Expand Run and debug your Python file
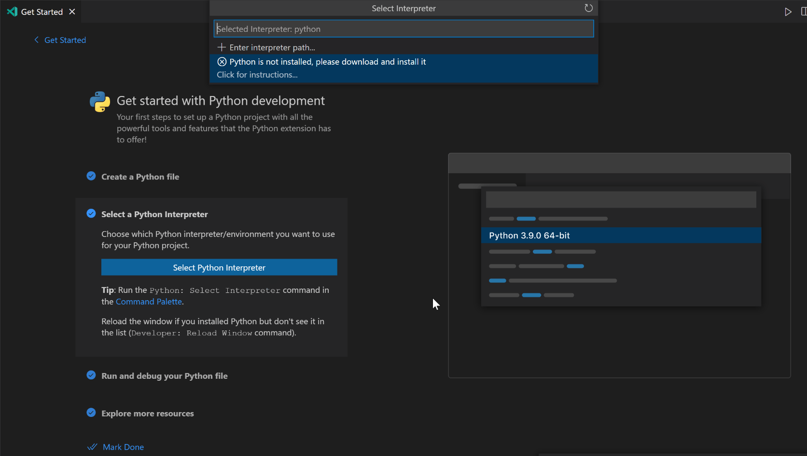Screen dimensions: 807x456 coord(165,376)
